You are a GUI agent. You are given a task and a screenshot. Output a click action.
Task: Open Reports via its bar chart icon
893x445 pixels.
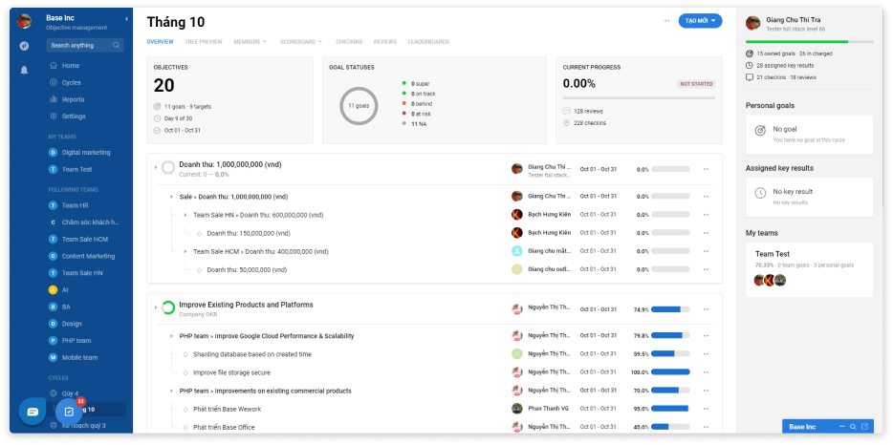click(53, 99)
